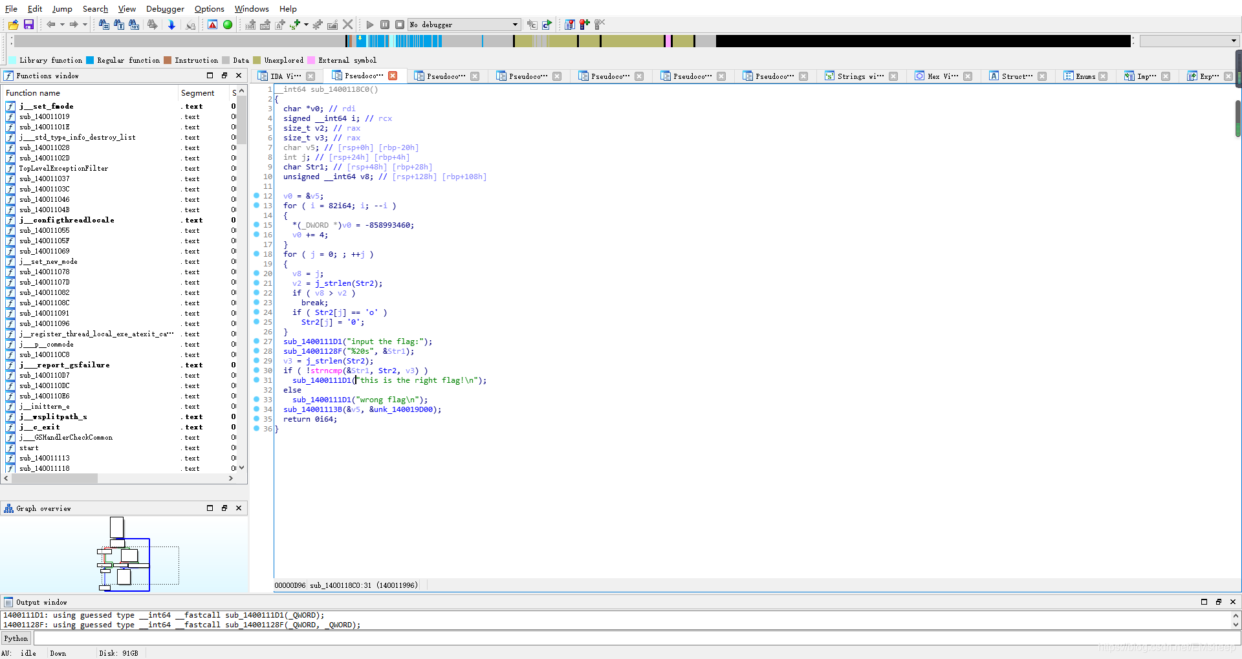1242x659 pixels.
Task: Click the convert to code icon
Action: (x=250, y=25)
